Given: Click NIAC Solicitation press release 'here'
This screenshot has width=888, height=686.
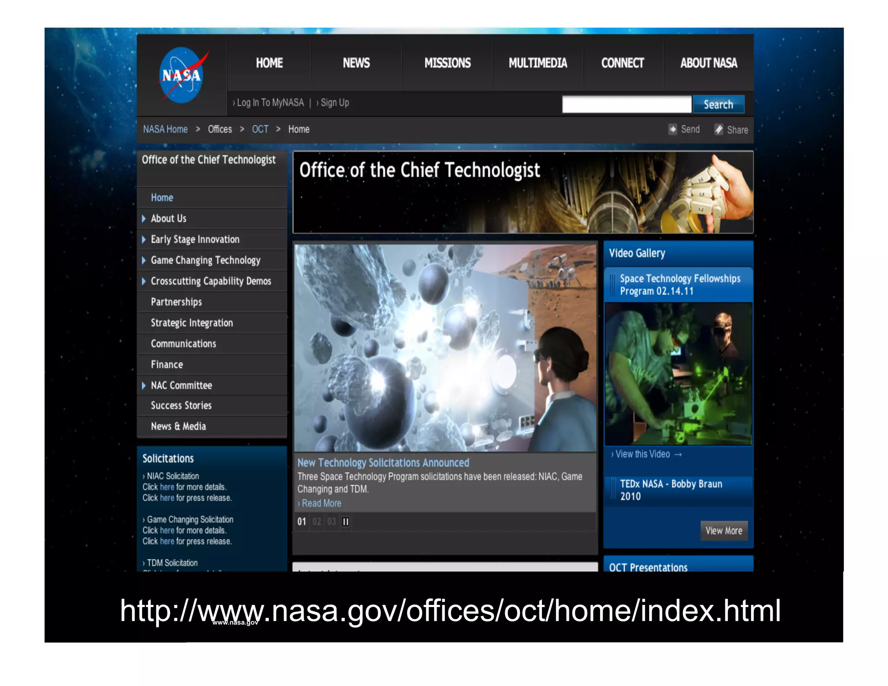Looking at the screenshot, I should (x=167, y=498).
